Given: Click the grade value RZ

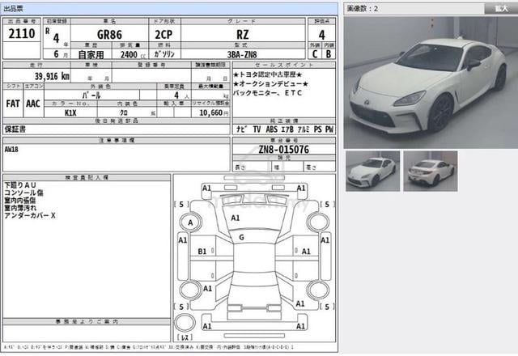Looking at the screenshot, I should (x=243, y=34).
